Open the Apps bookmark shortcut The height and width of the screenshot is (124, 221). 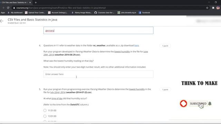point(3,13)
